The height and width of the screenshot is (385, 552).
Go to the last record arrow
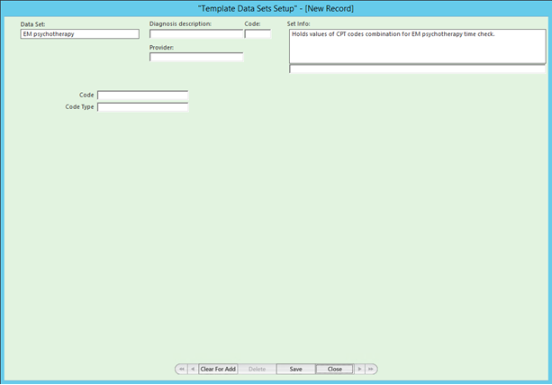pos(371,369)
